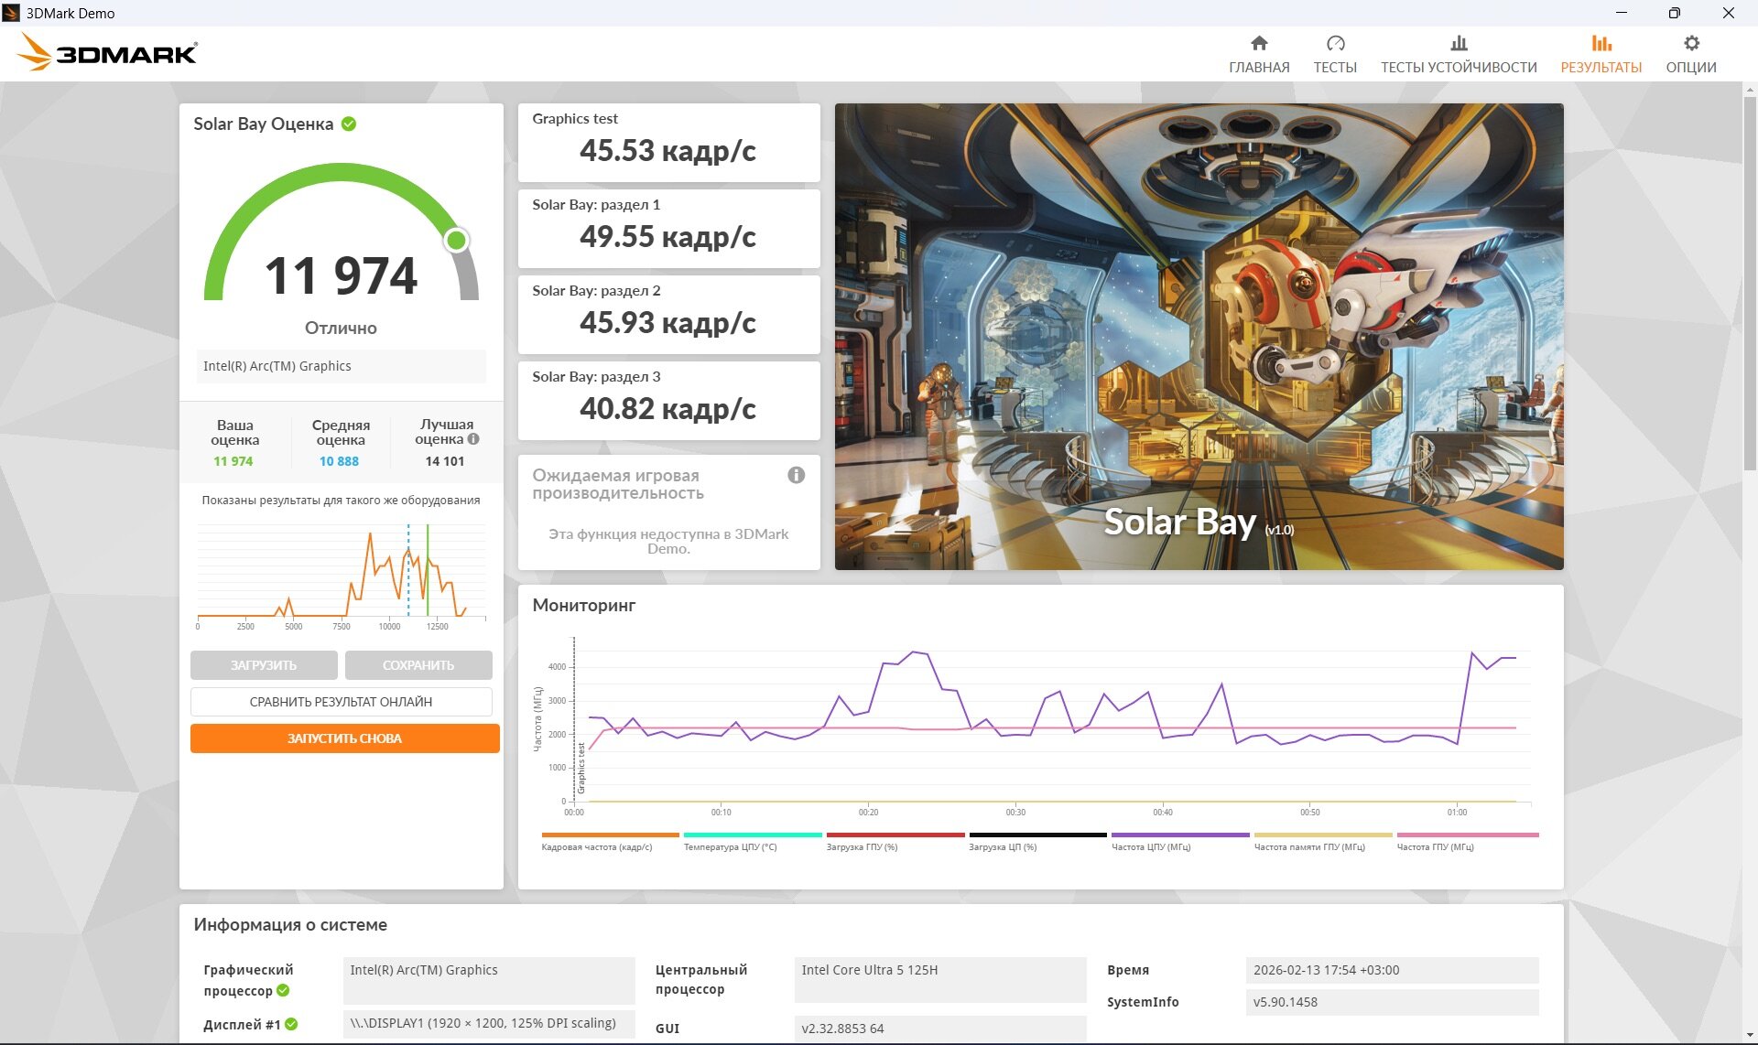Click the СОХРАНИТЬ button

click(x=418, y=665)
